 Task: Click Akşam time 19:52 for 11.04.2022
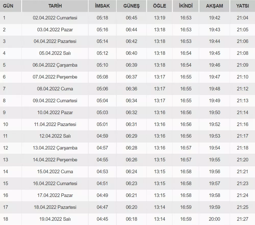pos(214,124)
